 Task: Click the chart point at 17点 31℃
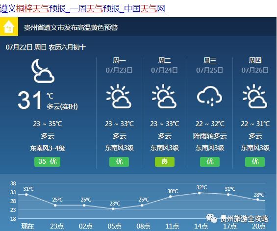pyautogui.click(x=228, y=194)
